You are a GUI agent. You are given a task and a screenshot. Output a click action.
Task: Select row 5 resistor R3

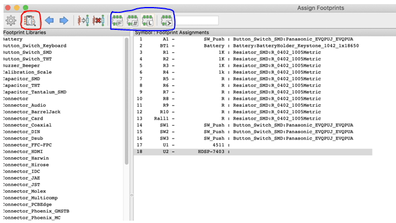[x=253, y=65]
